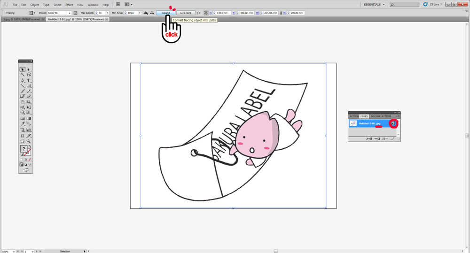Screen dimensions: 470x253
Task: Click the Fill color box with question mark
Action: click(23, 149)
